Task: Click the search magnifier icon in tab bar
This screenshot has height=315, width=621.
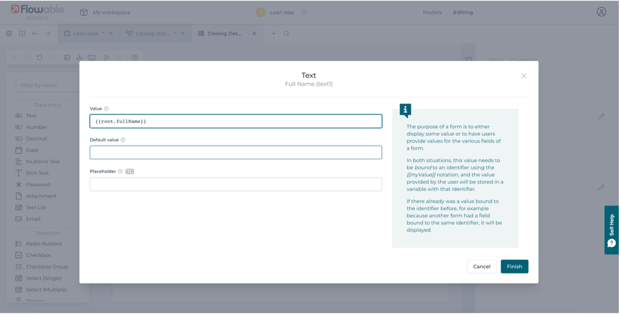Action: 286,34
